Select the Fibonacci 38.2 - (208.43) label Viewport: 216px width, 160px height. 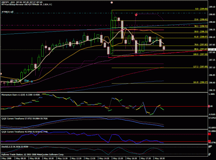pyautogui.click(x=201, y=26)
